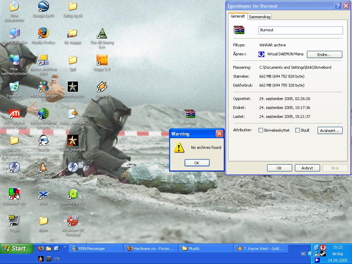Image resolution: width=352 pixels, height=264 pixels.
Task: Open the Ubrukte skrivebordssnarveier folder
Action: [14, 145]
